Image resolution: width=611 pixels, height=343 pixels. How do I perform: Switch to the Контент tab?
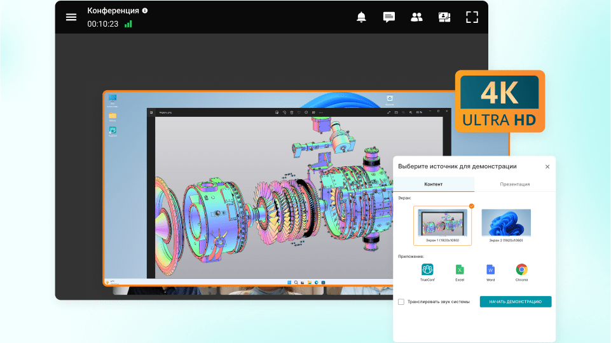pos(434,184)
